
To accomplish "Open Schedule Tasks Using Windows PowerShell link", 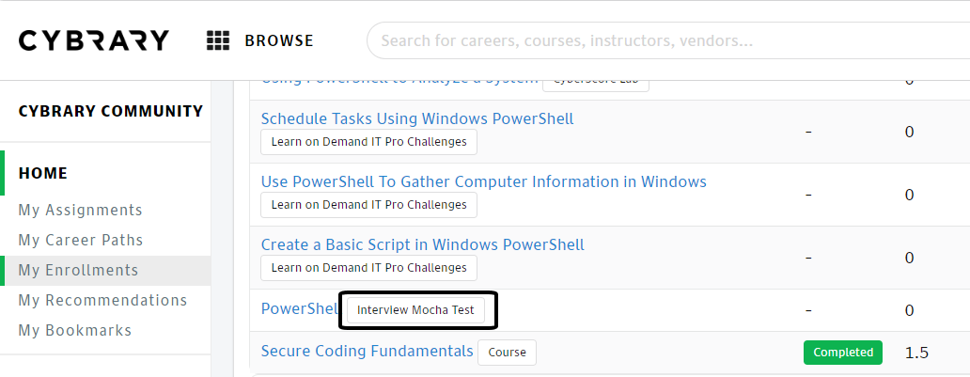I will point(417,118).
